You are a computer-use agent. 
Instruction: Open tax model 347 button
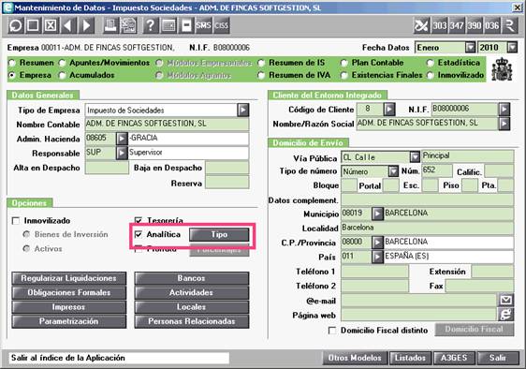(457, 25)
